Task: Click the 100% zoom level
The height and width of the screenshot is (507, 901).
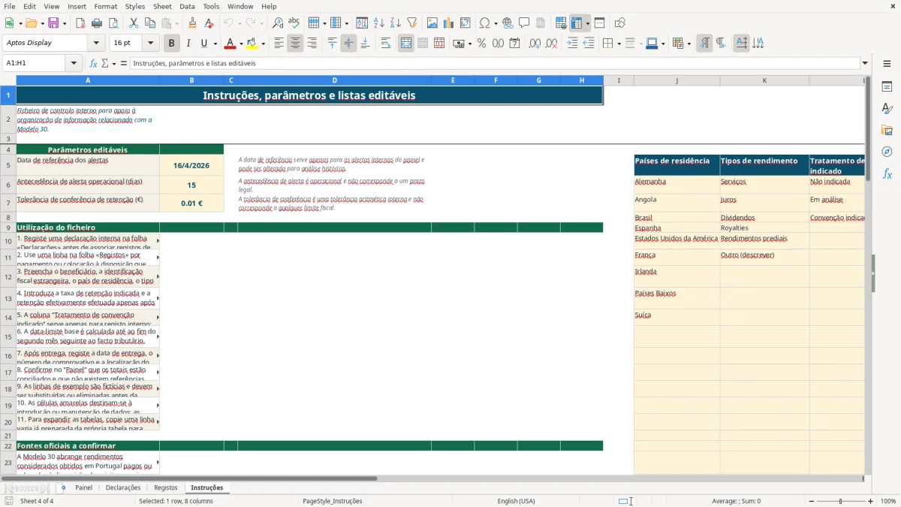Action: point(888,501)
